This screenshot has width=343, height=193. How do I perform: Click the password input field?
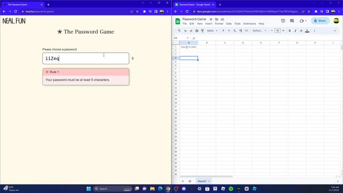coord(86,58)
